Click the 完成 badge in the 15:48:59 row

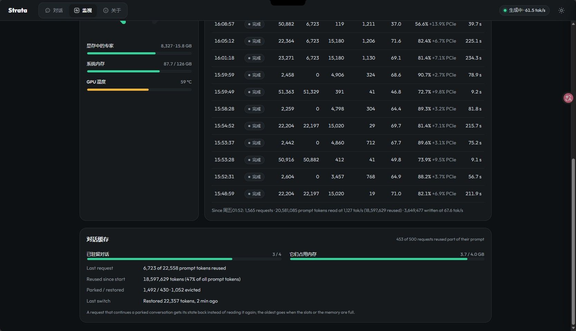(254, 194)
